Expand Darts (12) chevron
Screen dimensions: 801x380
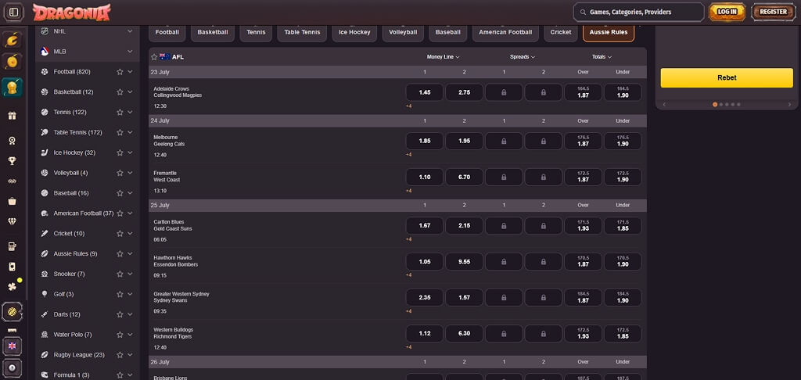(x=130, y=314)
